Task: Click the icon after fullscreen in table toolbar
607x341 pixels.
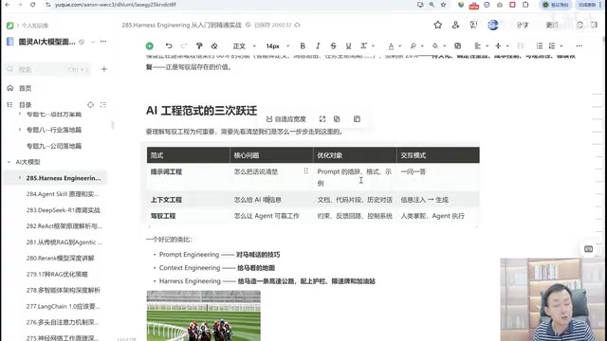Action: click(x=337, y=119)
